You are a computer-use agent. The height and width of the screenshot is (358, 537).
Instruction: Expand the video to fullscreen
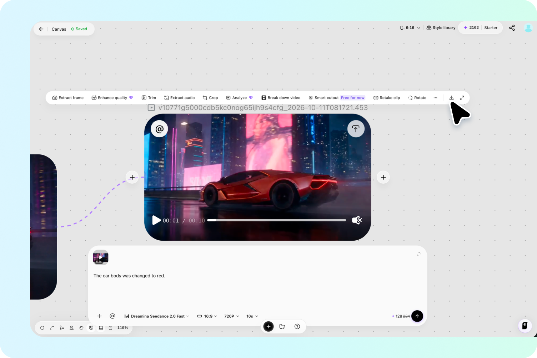[462, 98]
